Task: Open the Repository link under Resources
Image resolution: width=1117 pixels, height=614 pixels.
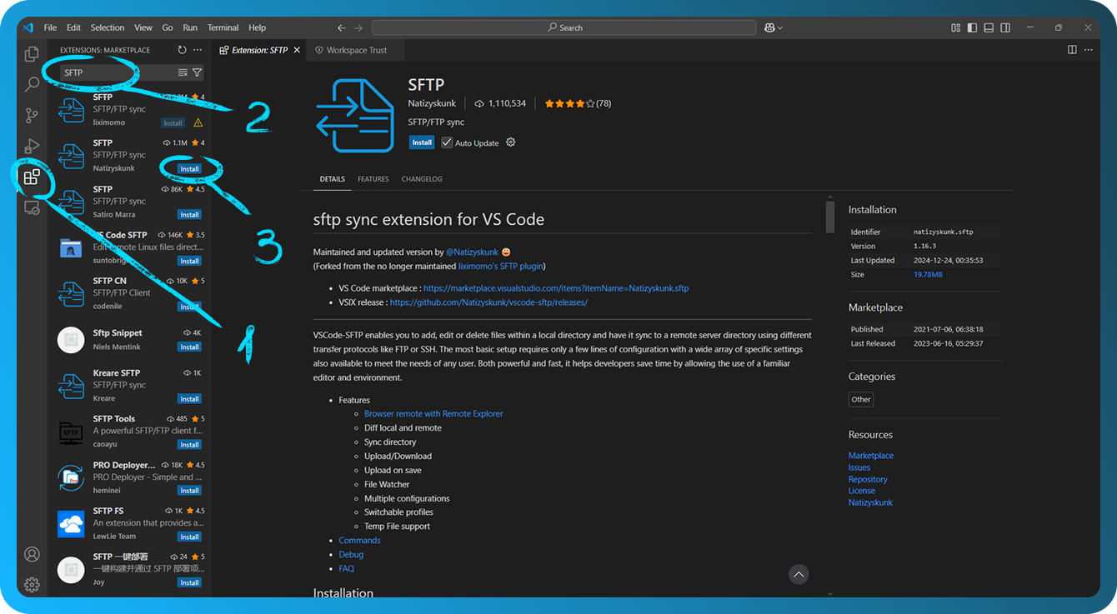Action: tap(867, 478)
